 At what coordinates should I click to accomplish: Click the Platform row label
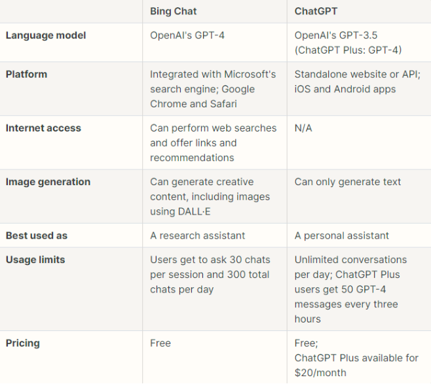pos(28,74)
